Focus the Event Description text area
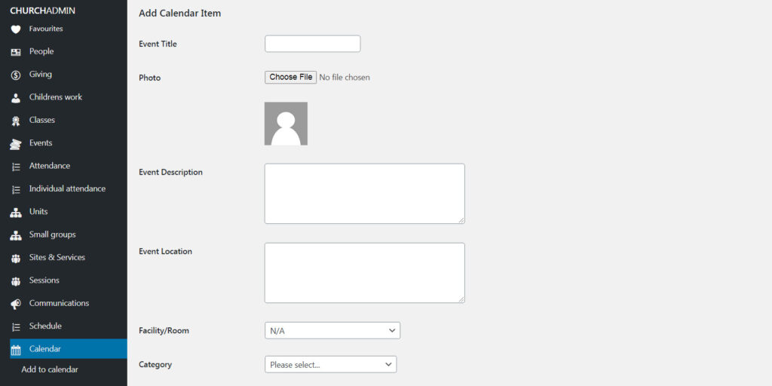 coord(364,193)
